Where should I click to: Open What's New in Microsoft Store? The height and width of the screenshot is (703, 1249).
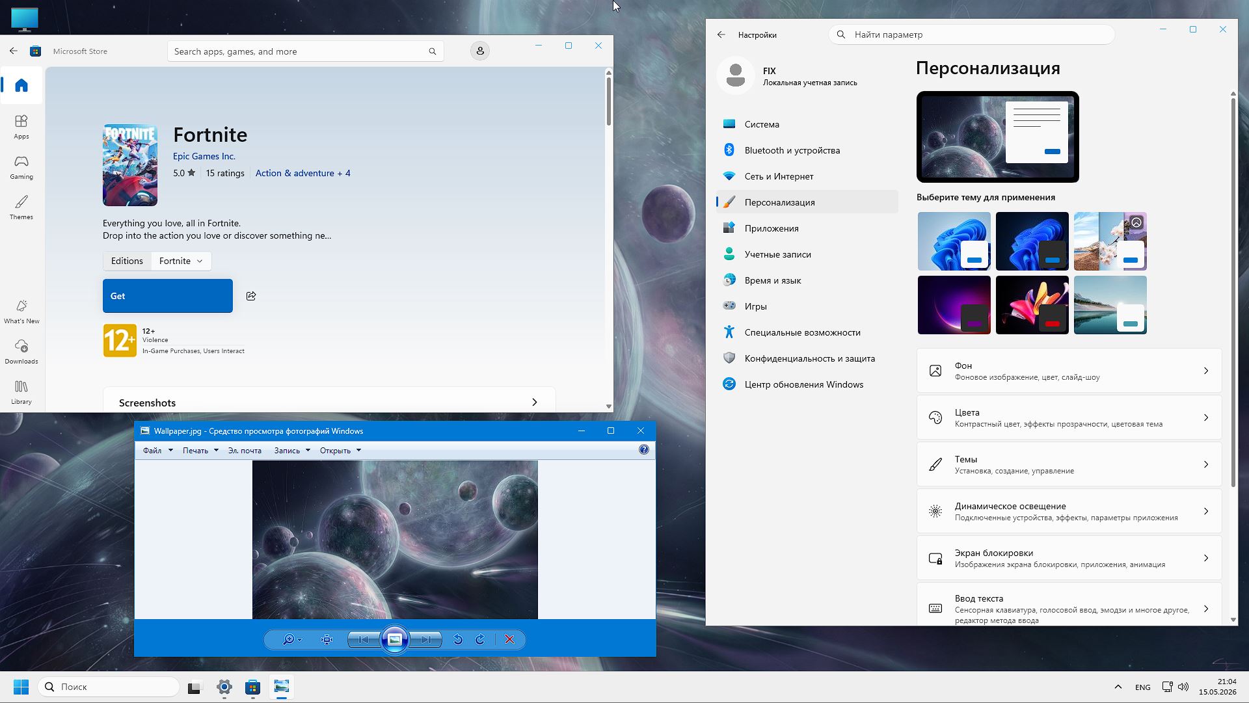click(x=21, y=312)
